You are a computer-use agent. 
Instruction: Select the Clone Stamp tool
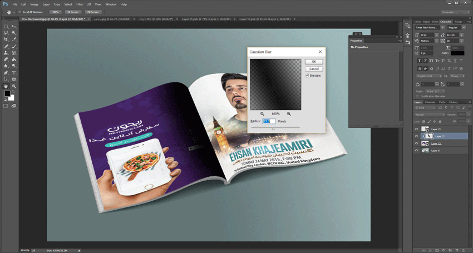pos(6,53)
